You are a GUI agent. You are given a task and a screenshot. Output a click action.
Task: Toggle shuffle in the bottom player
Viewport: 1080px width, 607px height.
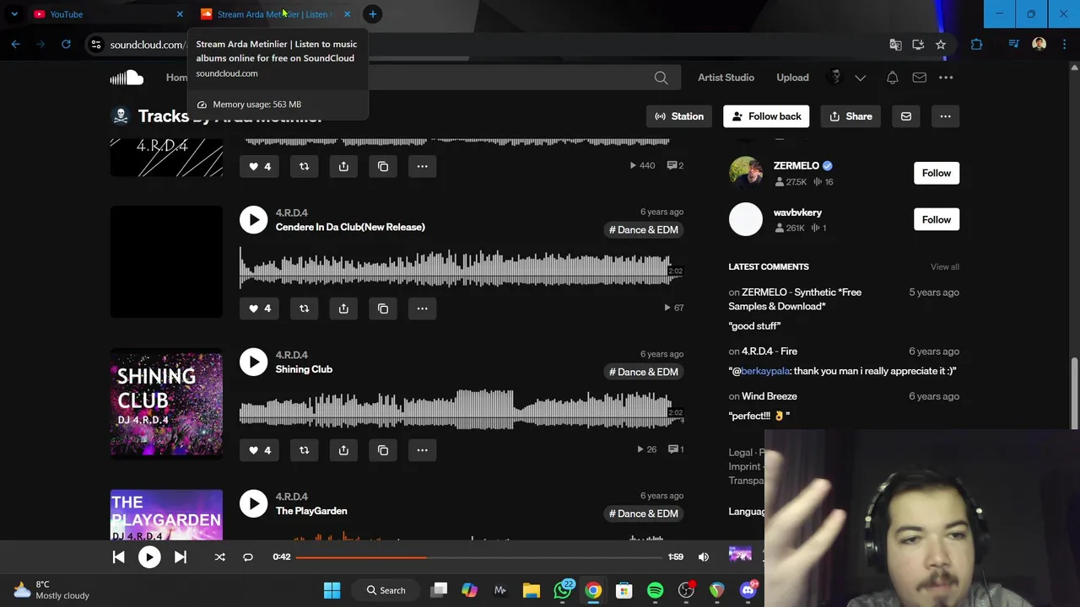pos(219,556)
